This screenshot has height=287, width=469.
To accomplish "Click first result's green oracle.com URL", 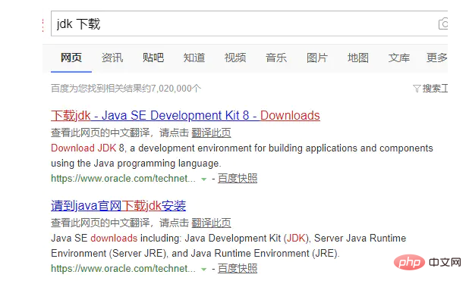I will [123, 179].
